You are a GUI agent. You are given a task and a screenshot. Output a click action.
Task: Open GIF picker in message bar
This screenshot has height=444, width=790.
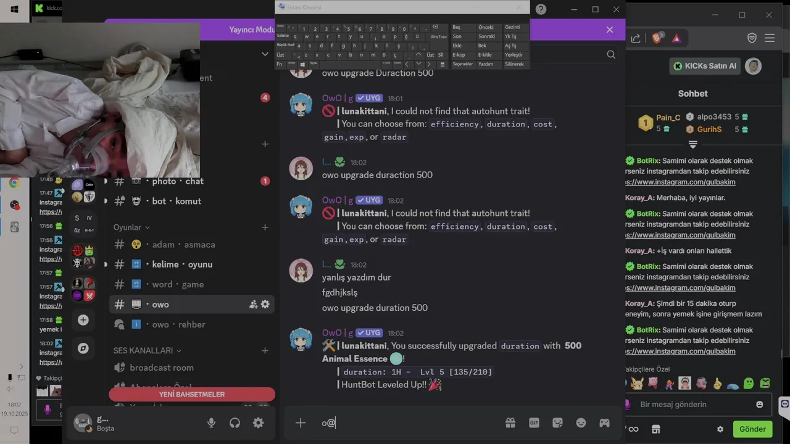534,423
